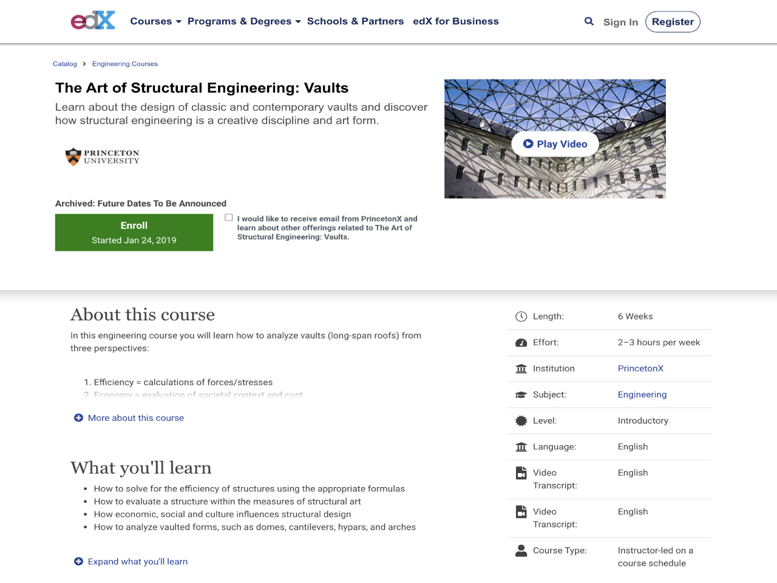The width and height of the screenshot is (777, 583).
Task: Open Engineering Courses breadcrumb link
Action: (125, 64)
